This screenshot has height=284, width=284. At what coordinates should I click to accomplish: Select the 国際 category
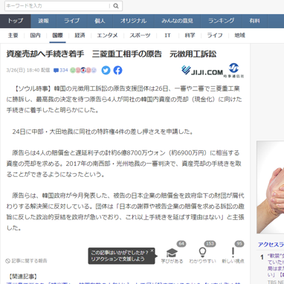click(57, 36)
